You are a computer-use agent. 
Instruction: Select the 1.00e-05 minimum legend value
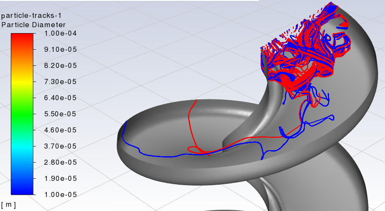[60, 194]
